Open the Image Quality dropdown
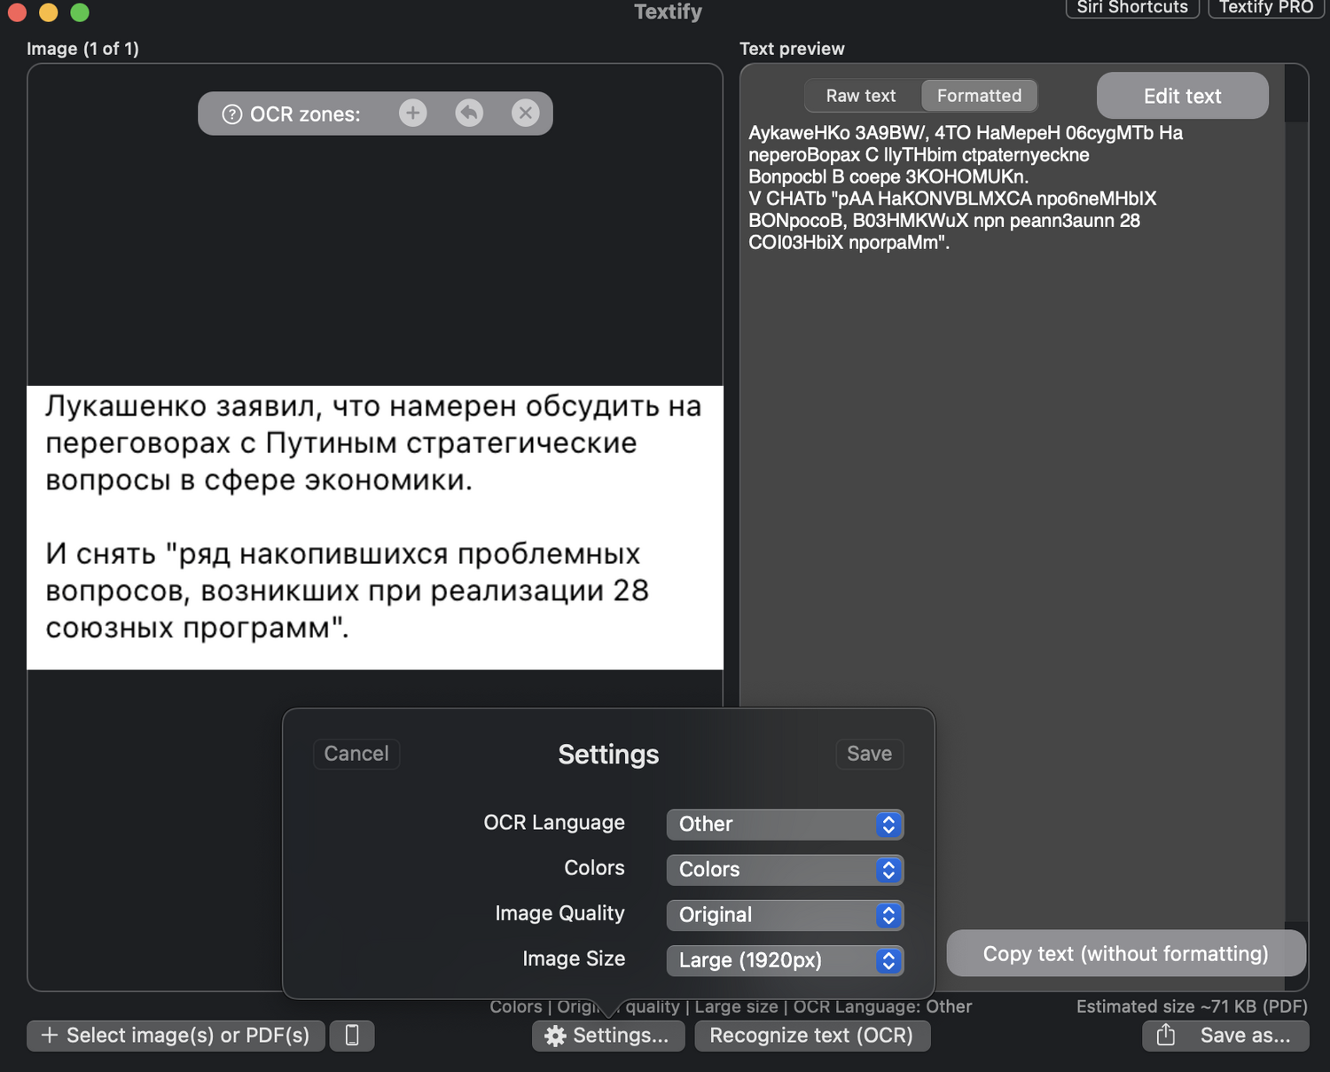The height and width of the screenshot is (1072, 1330). (785, 915)
